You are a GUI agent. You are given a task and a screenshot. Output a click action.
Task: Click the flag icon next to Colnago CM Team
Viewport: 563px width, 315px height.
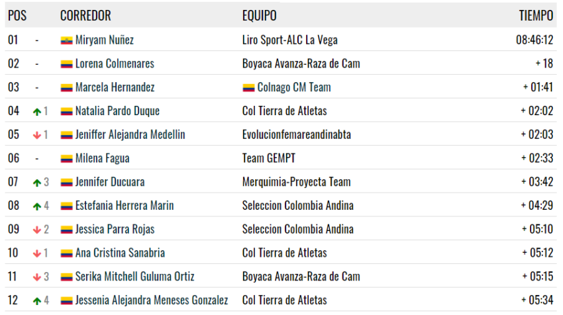pyautogui.click(x=248, y=88)
